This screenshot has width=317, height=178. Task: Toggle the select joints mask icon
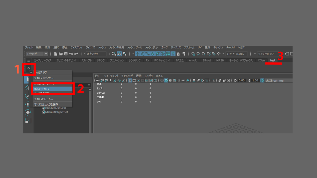tap(142, 54)
